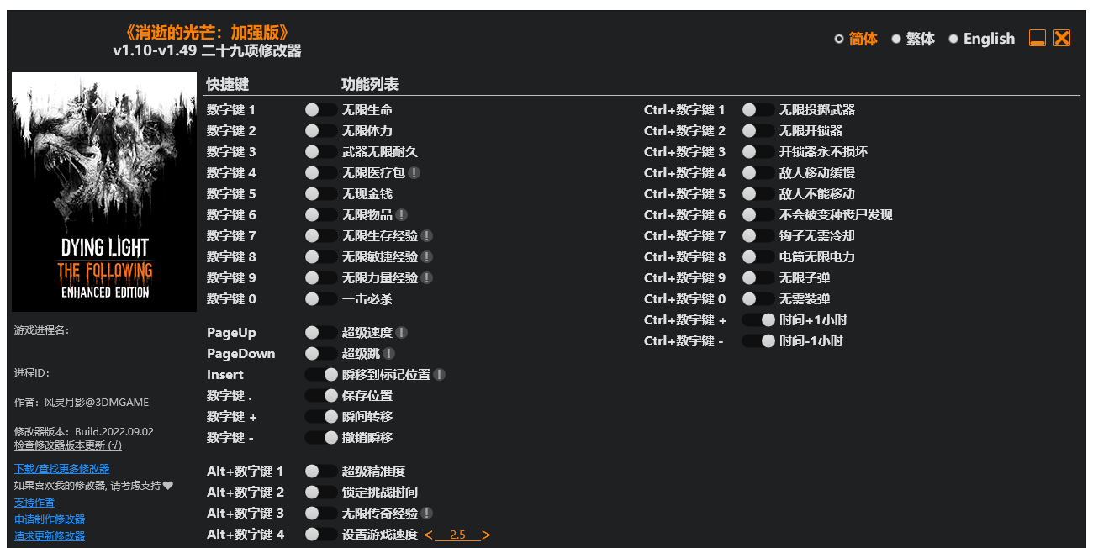This screenshot has height=548, width=1093.
Task: Enable 无限力量经验 toggle
Action: pyautogui.click(x=320, y=278)
